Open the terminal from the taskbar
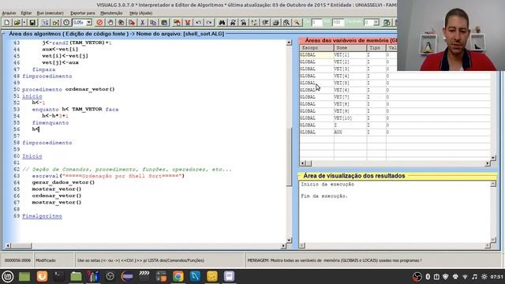This screenshot has width=505, height=284. pyautogui.click(x=58, y=276)
